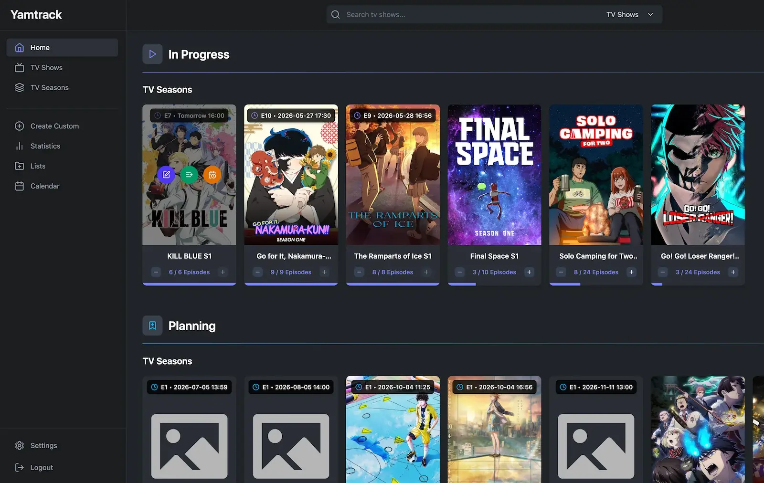Click the Lists folder icon
Screen dimensions: 764x483
pyautogui.click(x=20, y=166)
